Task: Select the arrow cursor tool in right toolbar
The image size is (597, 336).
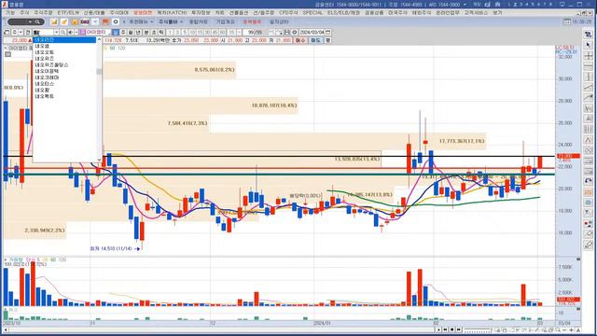Action: coord(589,45)
